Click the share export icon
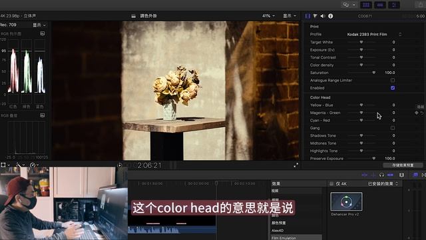 [x=420, y=5]
